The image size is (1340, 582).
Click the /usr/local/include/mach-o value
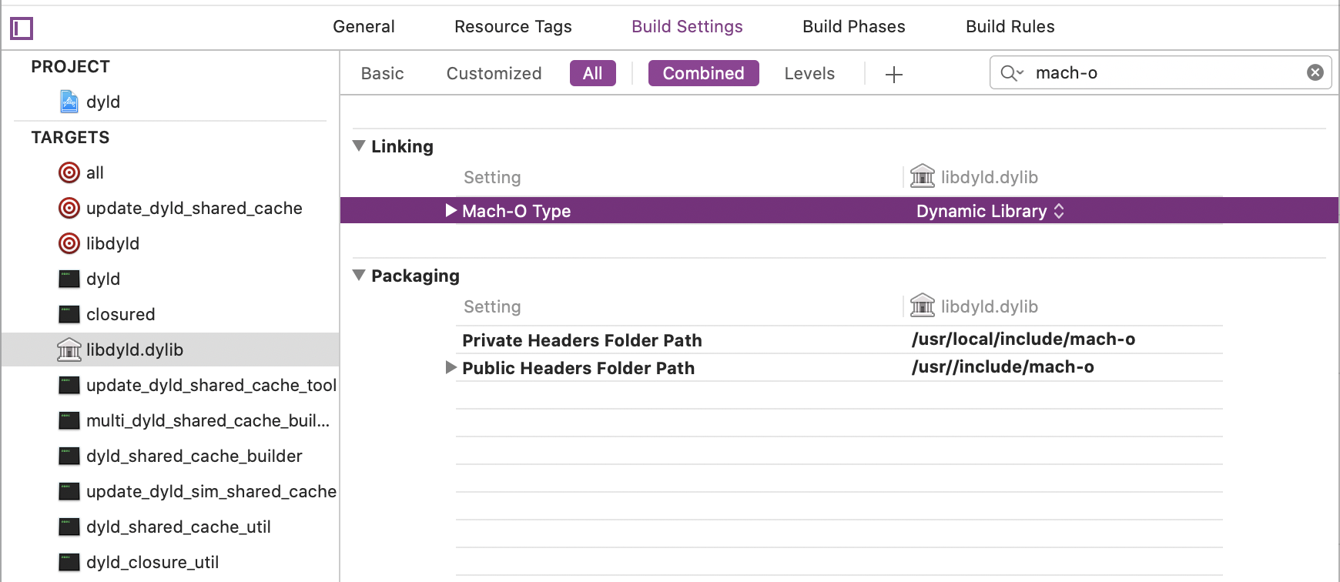coord(1023,339)
